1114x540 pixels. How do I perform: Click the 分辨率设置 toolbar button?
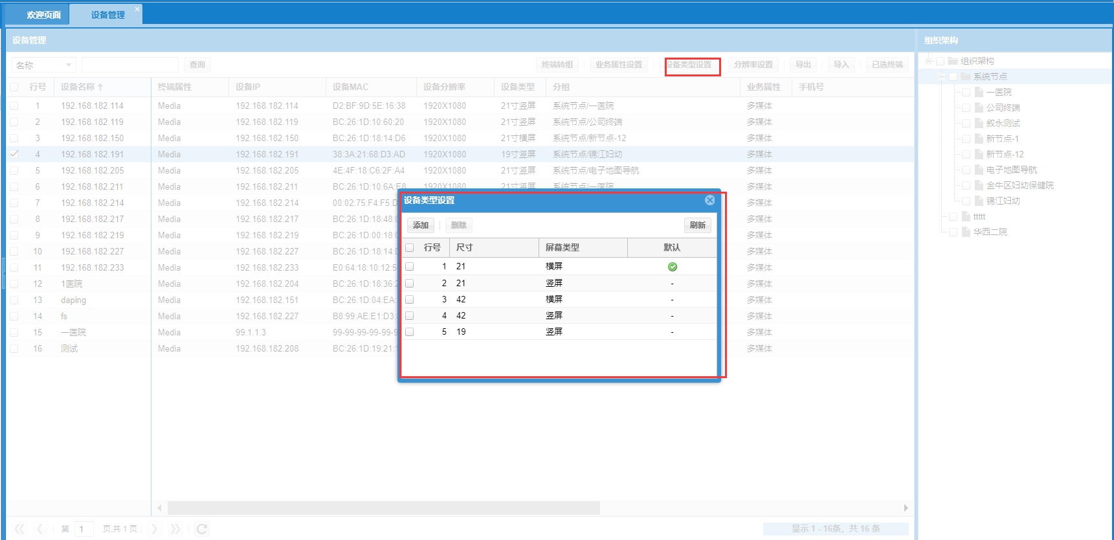753,65
